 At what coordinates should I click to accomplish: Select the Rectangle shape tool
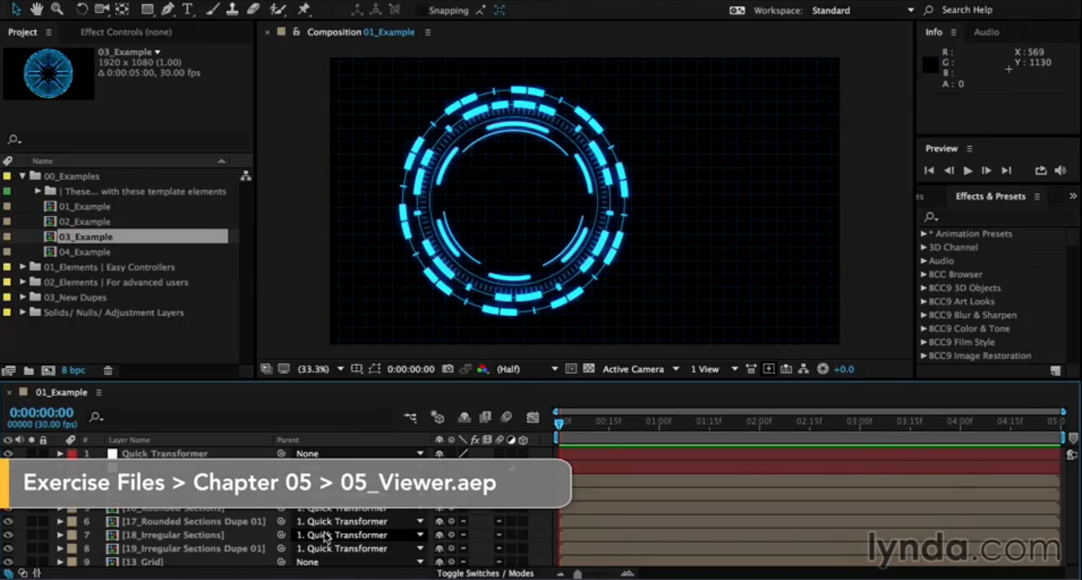[x=147, y=9]
